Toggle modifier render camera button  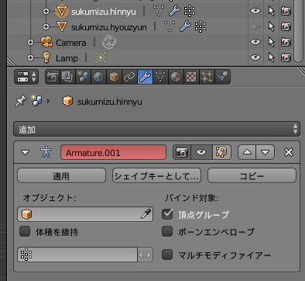(182, 152)
